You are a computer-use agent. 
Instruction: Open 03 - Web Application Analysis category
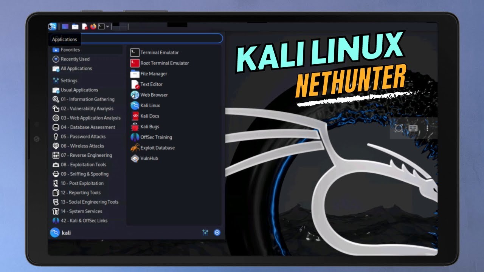click(x=87, y=118)
